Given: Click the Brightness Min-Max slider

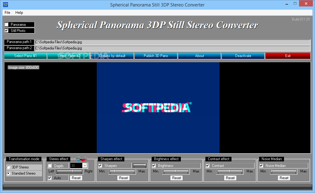Looking at the screenshot, I should pyautogui.click(x=176, y=172).
